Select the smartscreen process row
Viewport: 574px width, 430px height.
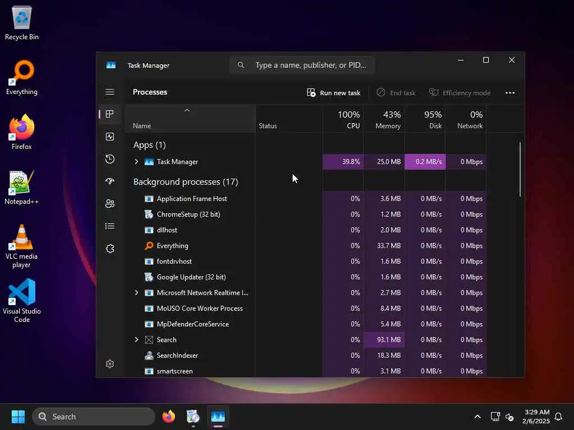305,371
